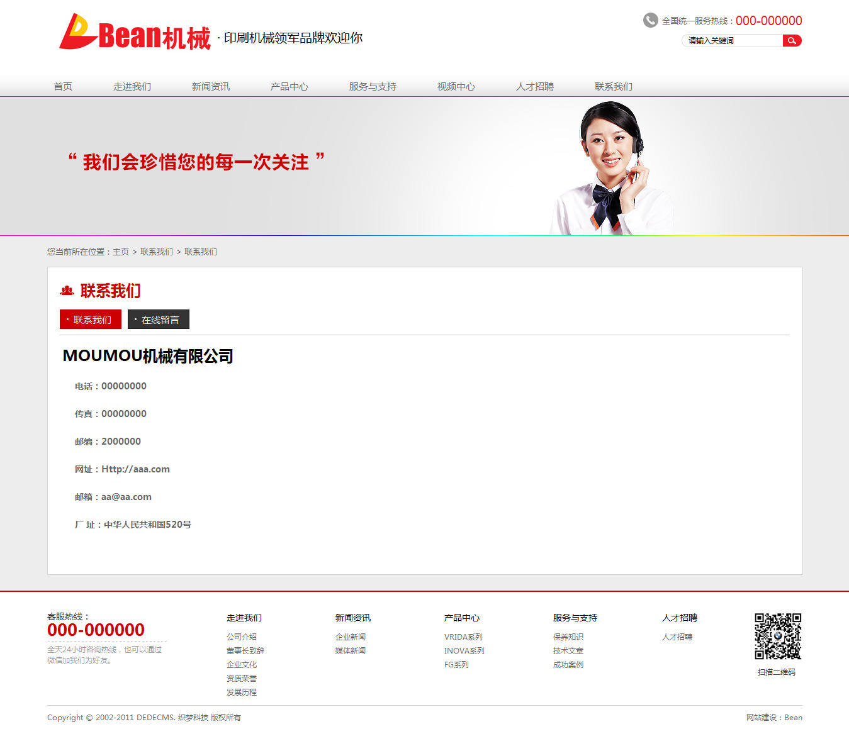Open the VRIDA系列 product link
Screen dimensions: 849x729
pyautogui.click(x=463, y=637)
